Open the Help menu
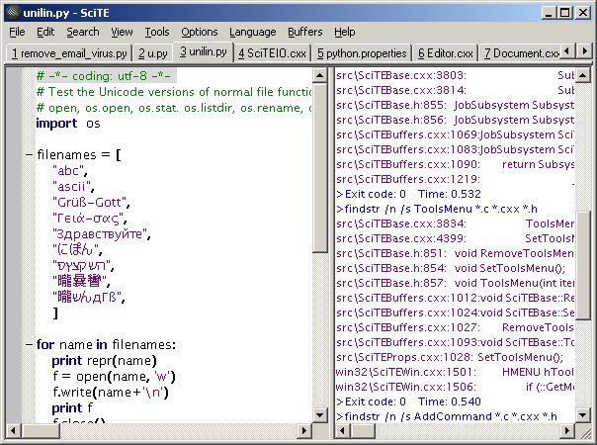Screen dimensions: 597x445 click(345, 32)
